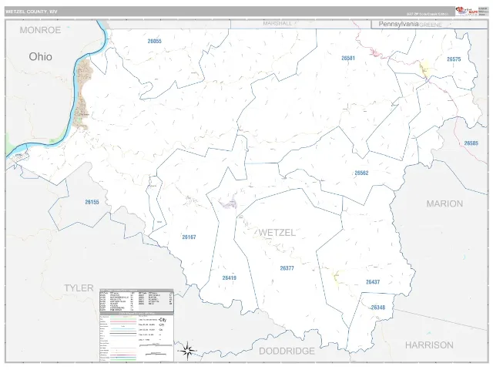Click the ZIP code index table
The height and width of the screenshot is (370, 493).
tap(137, 301)
